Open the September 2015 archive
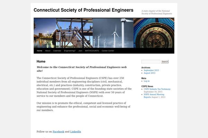 151,70
